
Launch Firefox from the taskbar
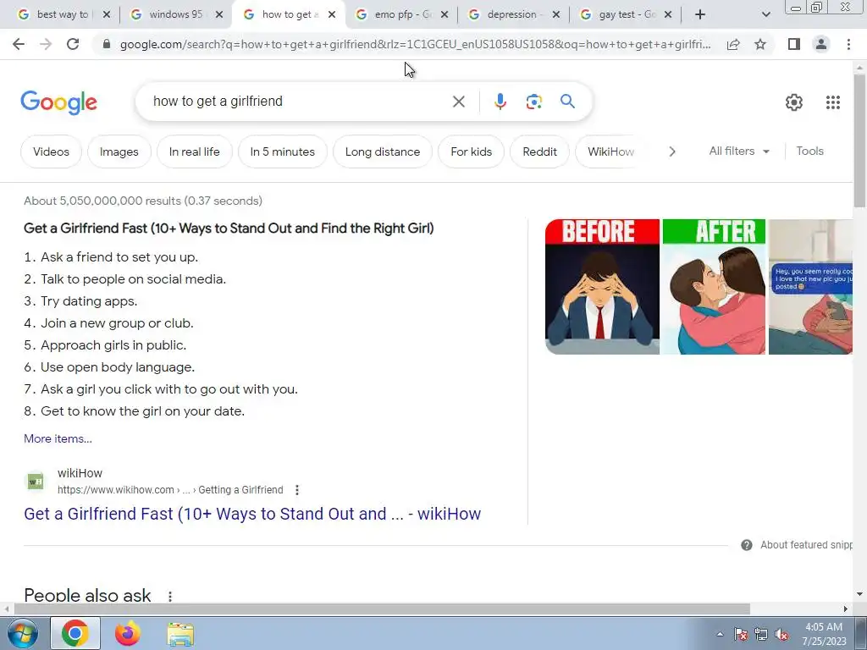click(x=127, y=633)
